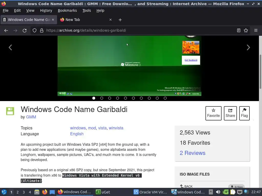Share this archive item

click(x=230, y=113)
